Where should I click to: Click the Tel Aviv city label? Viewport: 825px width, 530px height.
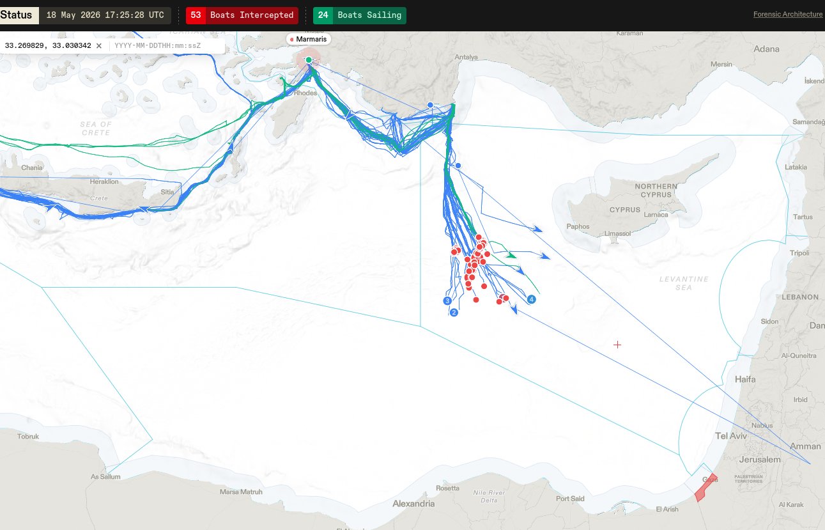pos(730,435)
